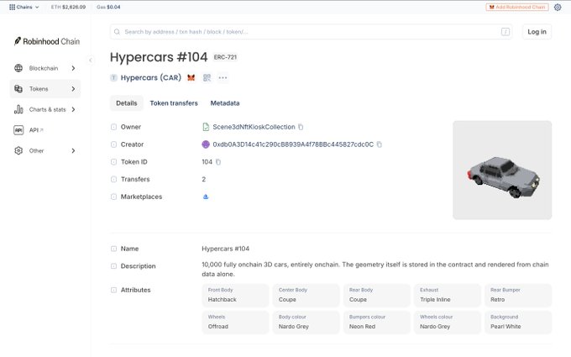This screenshot has height=357, width=571.
Task: Select the Details tab
Action: (126, 103)
